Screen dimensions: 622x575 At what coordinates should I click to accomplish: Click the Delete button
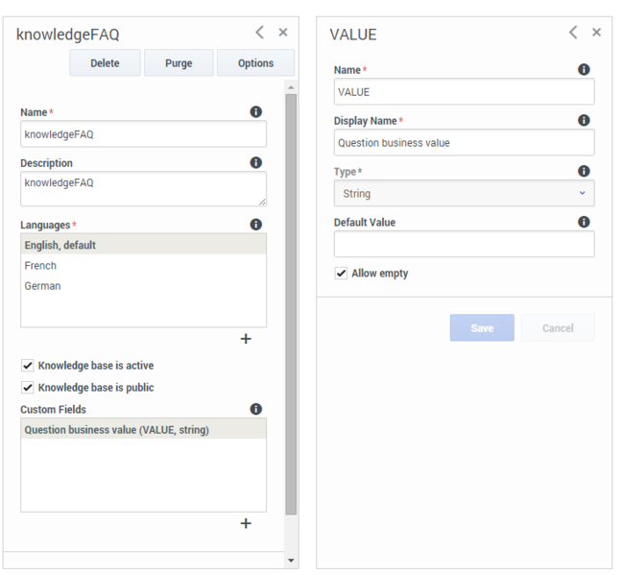coord(105,63)
